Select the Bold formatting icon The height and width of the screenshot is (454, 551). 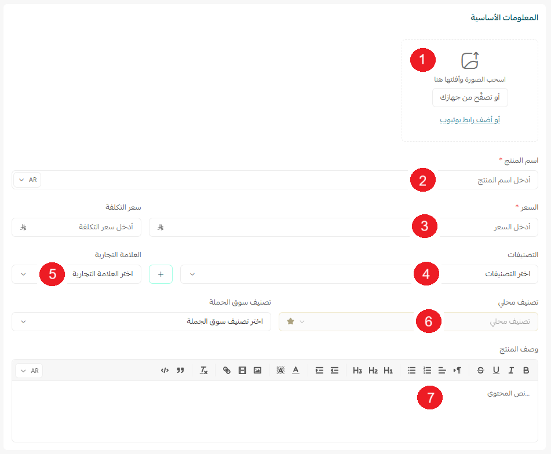coord(525,369)
